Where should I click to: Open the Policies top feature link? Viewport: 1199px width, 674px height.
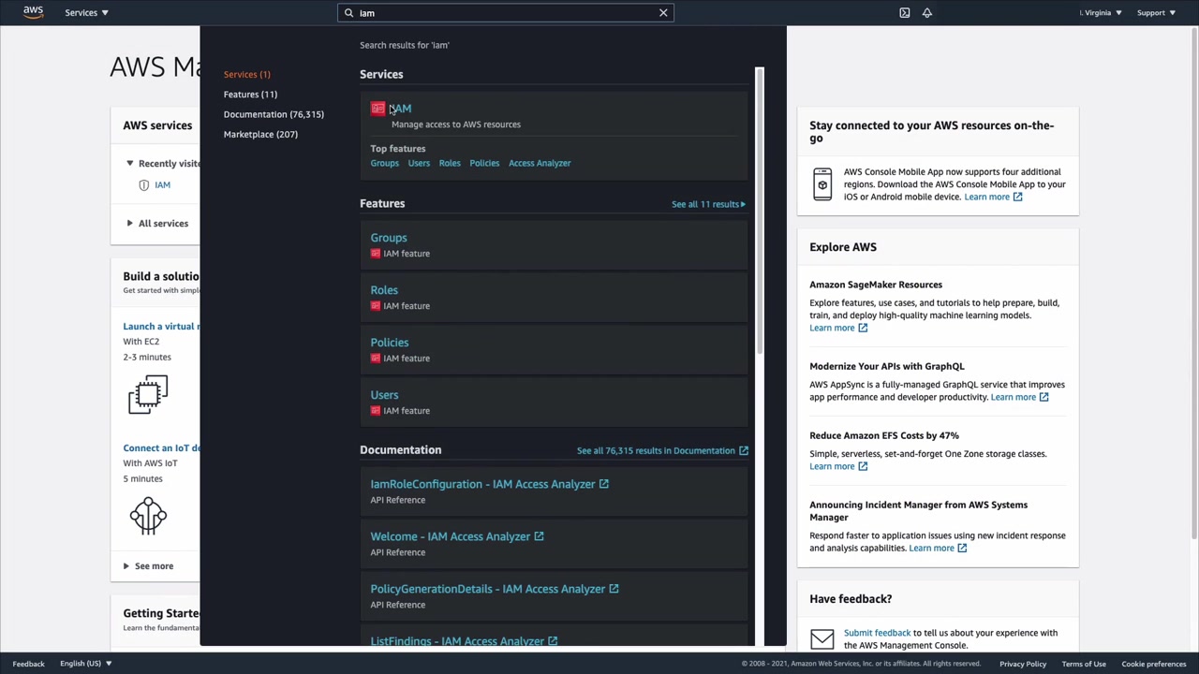coord(484,163)
